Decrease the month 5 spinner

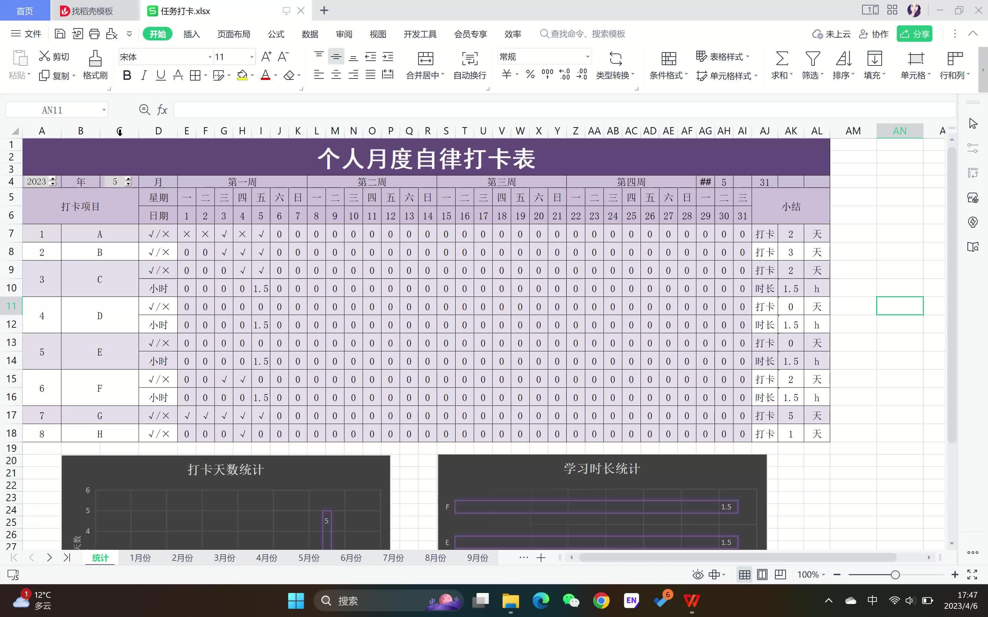(x=128, y=184)
